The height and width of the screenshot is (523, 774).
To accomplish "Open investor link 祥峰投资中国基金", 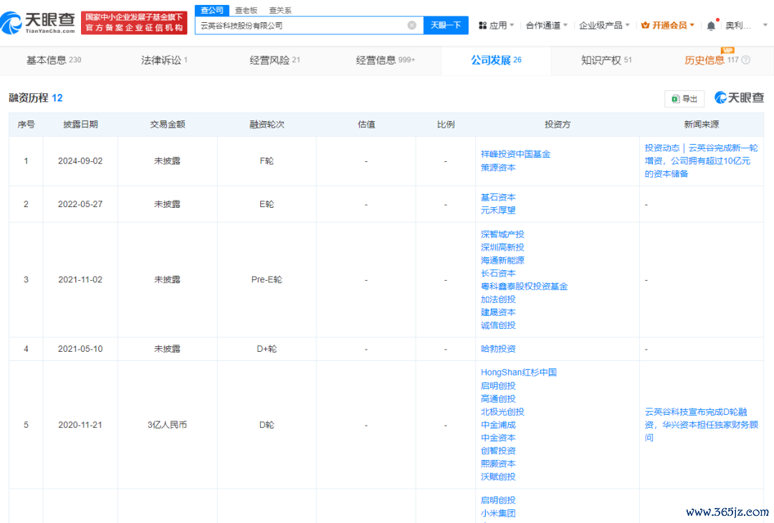I will pyautogui.click(x=515, y=155).
